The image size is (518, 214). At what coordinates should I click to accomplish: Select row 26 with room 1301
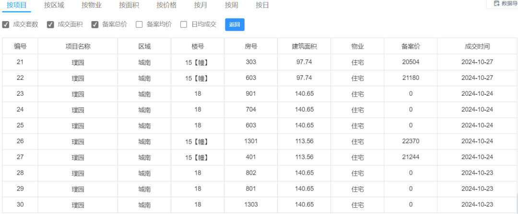259,141
